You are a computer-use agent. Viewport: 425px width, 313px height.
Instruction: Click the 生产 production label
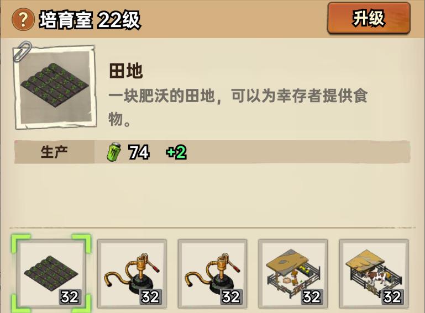point(54,152)
